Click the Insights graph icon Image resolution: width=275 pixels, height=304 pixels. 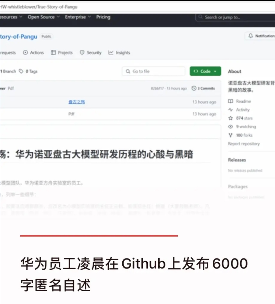pyautogui.click(x=111, y=53)
